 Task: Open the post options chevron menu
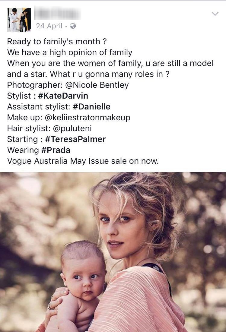215,14
